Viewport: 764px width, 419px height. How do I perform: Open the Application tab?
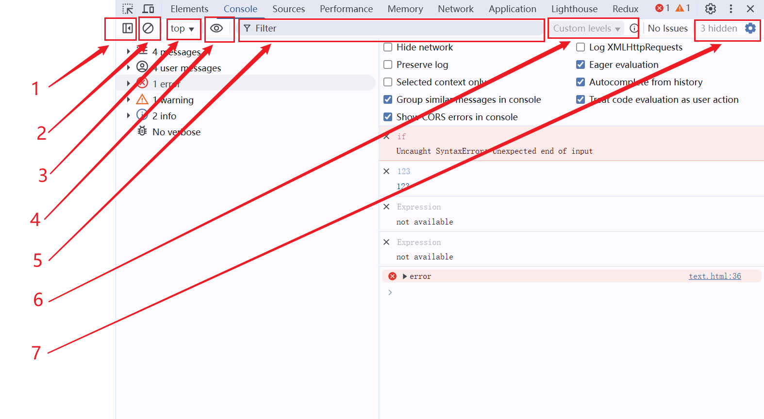click(513, 9)
